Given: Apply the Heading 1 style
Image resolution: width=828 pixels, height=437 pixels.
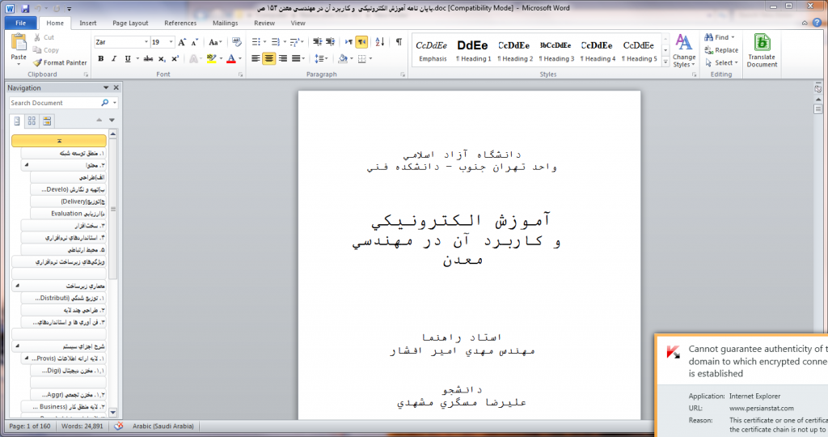Looking at the screenshot, I should [x=473, y=50].
